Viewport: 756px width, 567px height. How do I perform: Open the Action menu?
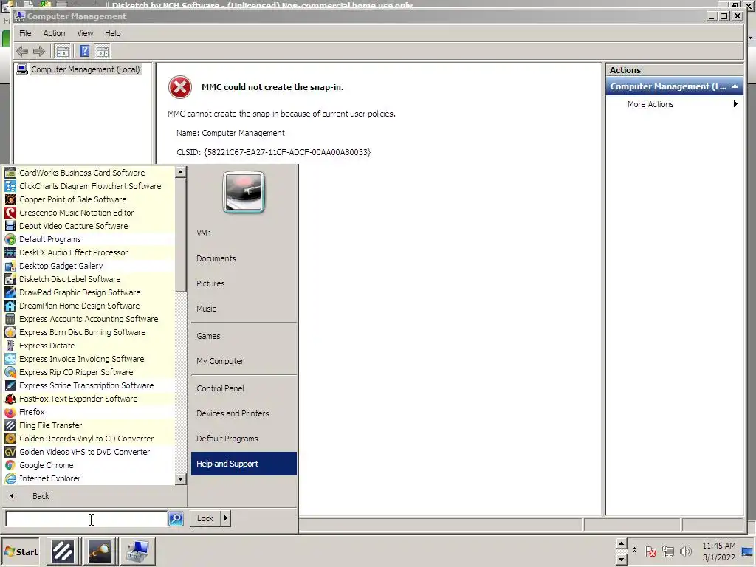(x=54, y=33)
